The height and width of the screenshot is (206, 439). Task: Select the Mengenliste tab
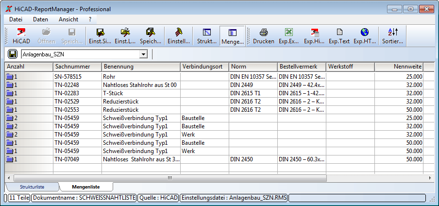85,187
